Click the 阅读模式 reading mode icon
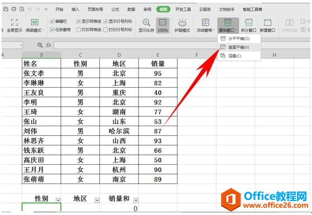Viewport: 312px width, 215px height. (35, 22)
